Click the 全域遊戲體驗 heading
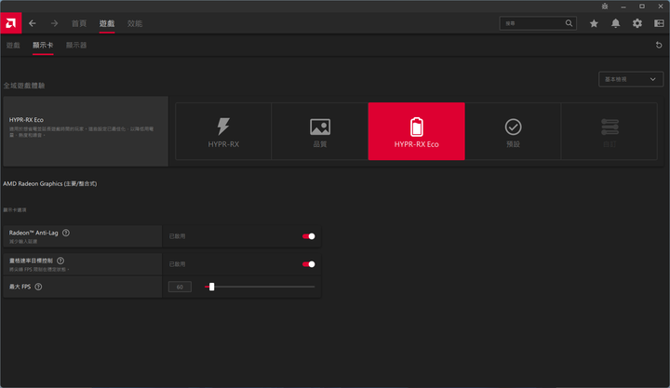The width and height of the screenshot is (670, 388). coord(24,86)
